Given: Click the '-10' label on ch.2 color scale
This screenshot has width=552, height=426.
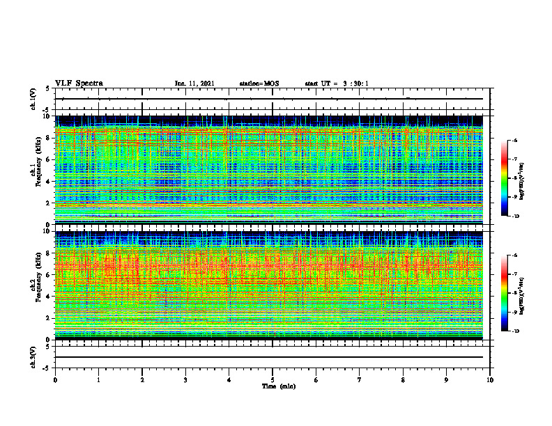Looking at the screenshot, I should pyautogui.click(x=516, y=331).
